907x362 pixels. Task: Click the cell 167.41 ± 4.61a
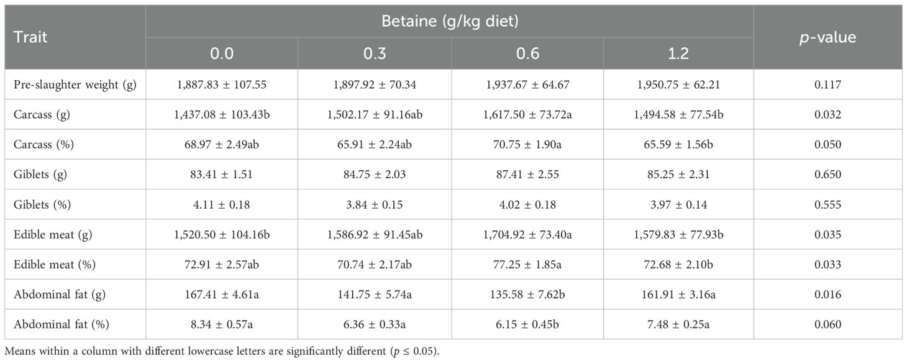[222, 294]
